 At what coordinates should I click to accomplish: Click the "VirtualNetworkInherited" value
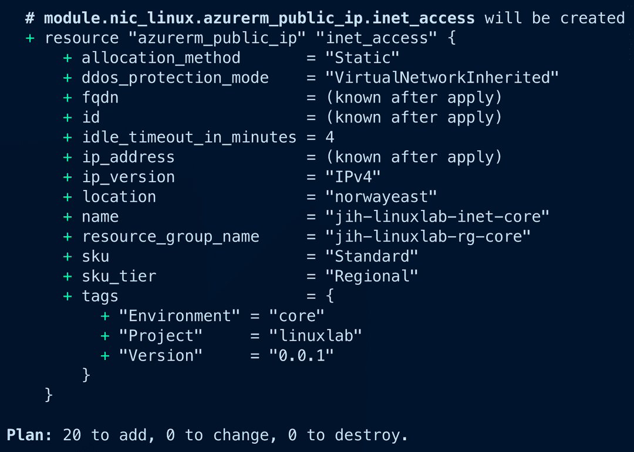[441, 77]
